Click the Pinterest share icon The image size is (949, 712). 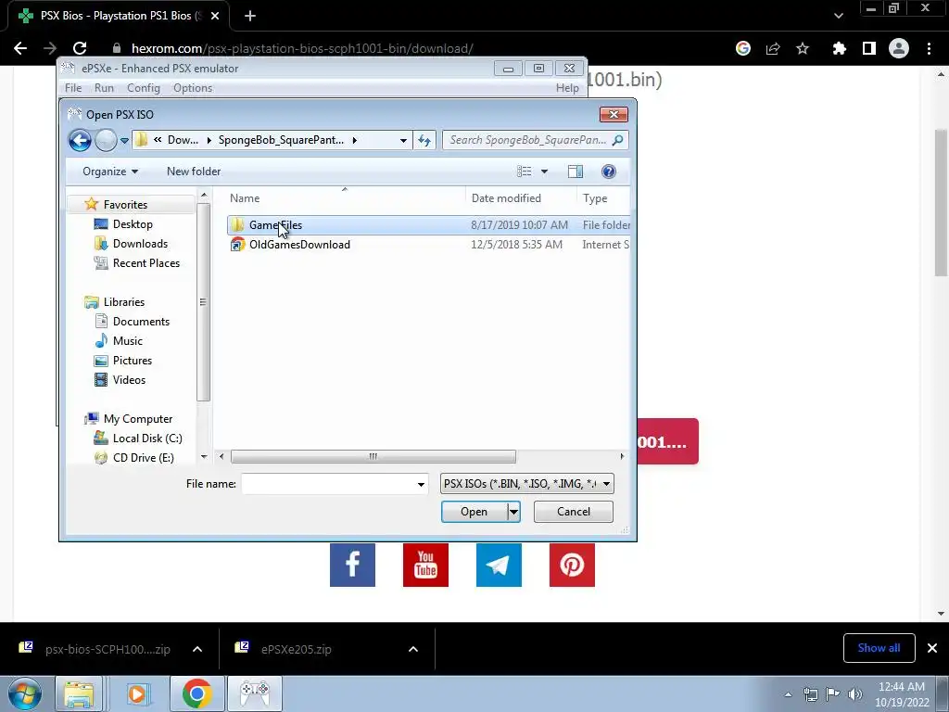pos(572,565)
